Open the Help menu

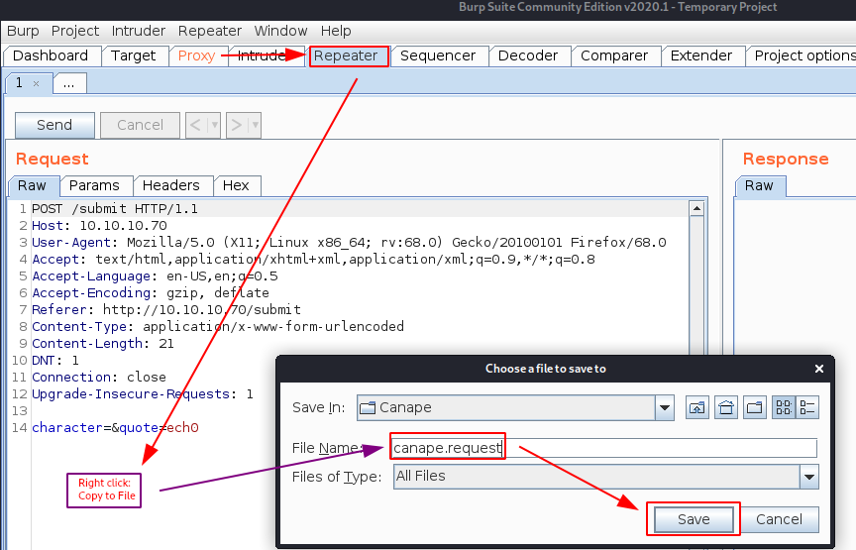coord(336,31)
